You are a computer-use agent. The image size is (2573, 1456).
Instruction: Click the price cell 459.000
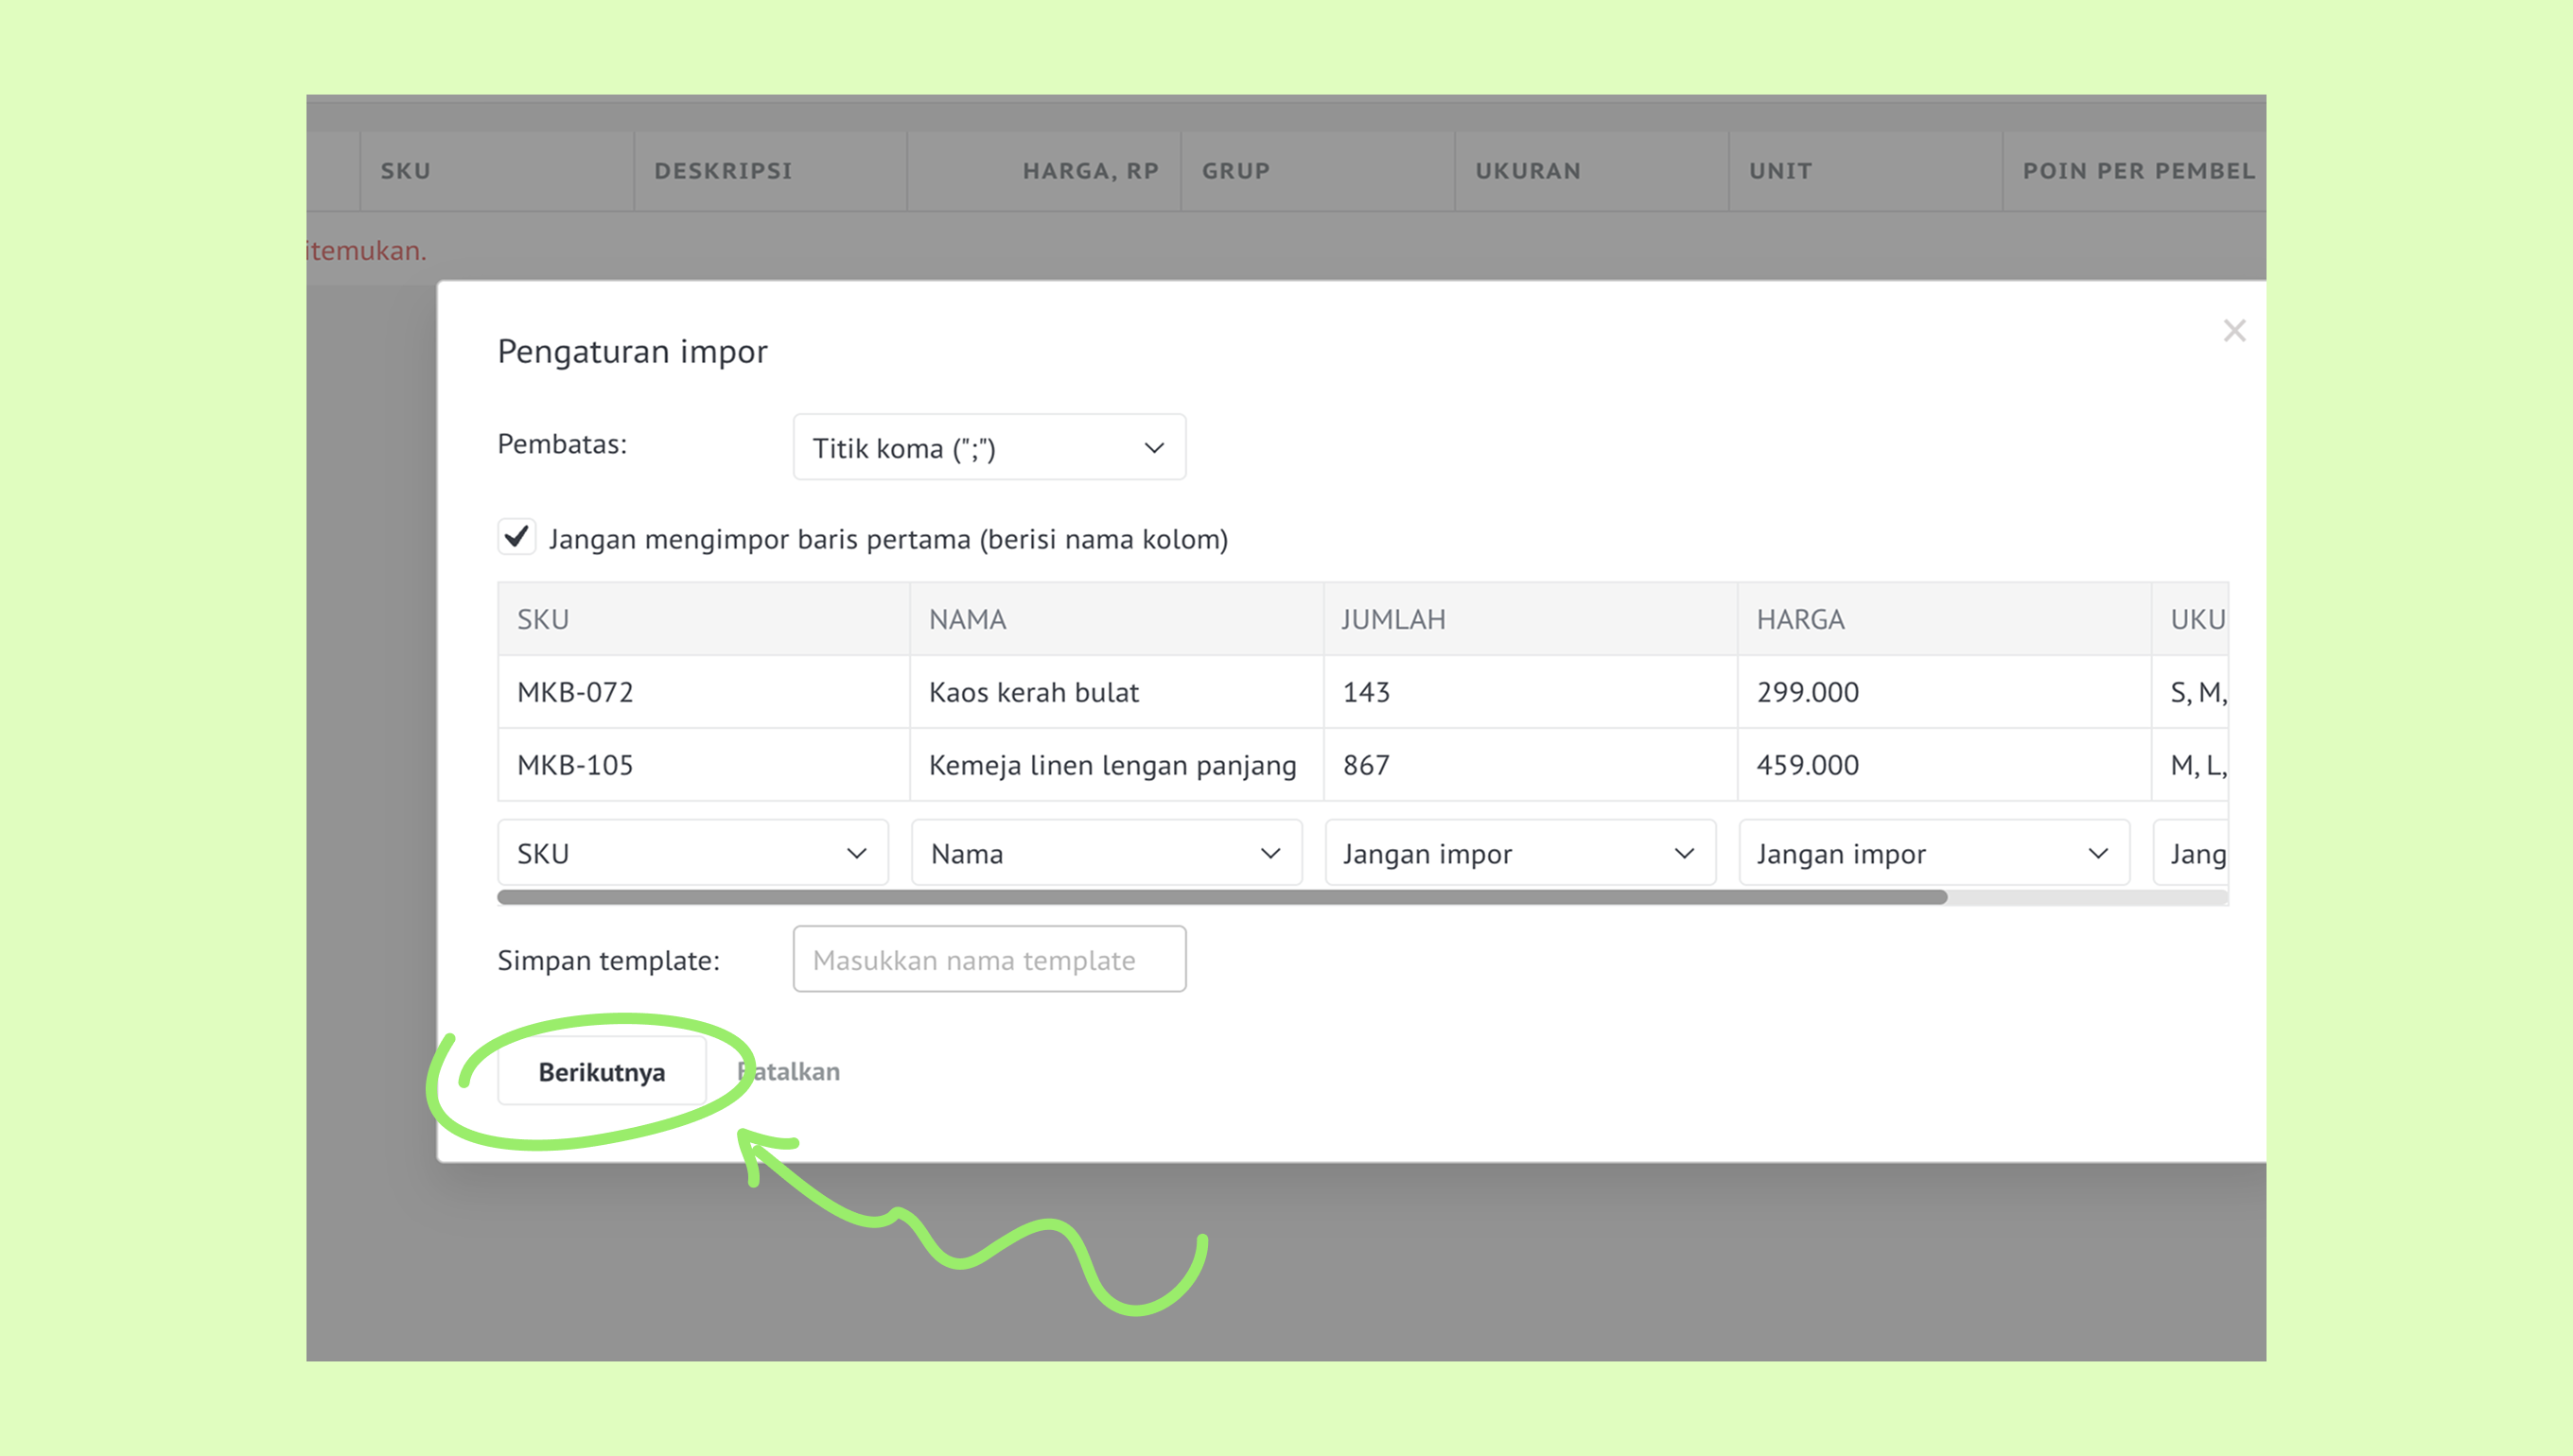tap(1945, 765)
